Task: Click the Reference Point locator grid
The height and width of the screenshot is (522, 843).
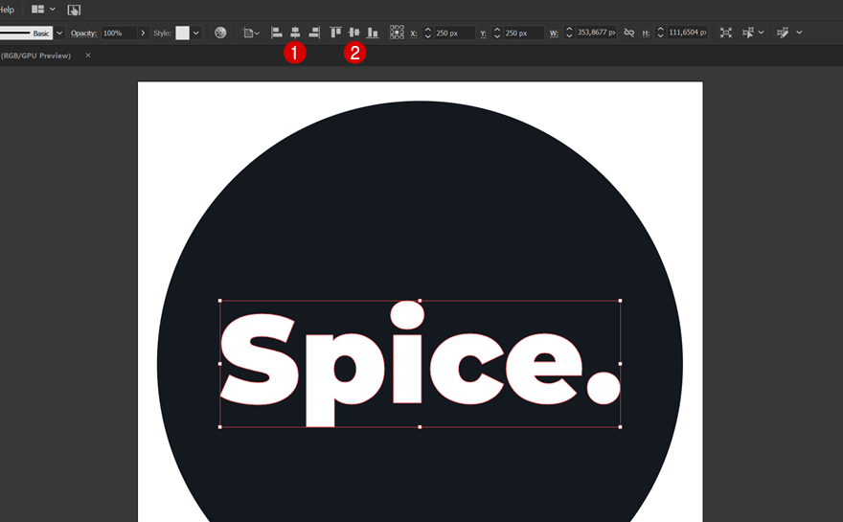Action: click(397, 33)
